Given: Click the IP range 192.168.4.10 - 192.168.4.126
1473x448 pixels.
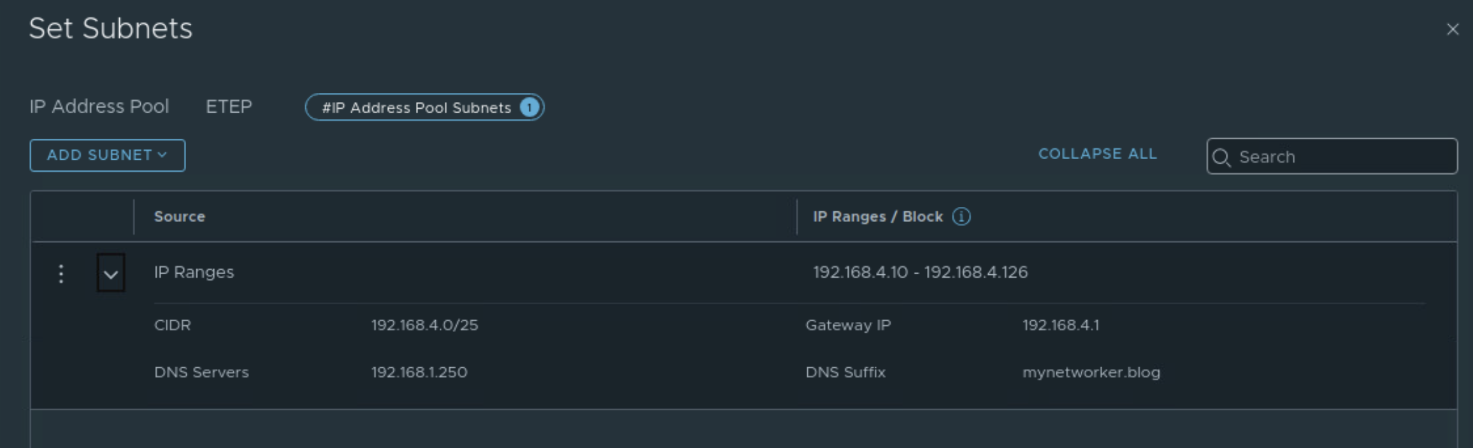Looking at the screenshot, I should [920, 272].
